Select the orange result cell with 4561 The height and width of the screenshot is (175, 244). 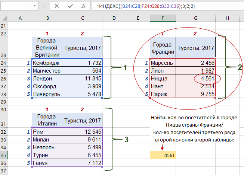coord(163,155)
